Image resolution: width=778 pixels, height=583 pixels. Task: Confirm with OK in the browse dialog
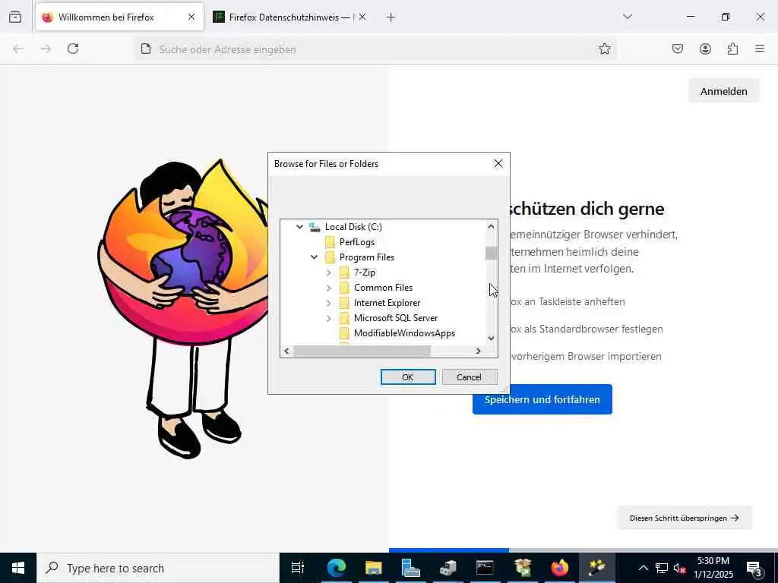tap(408, 377)
